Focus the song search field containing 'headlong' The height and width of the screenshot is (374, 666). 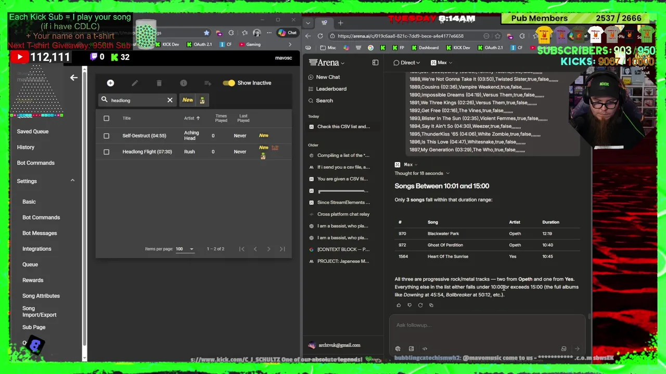pyautogui.click(x=138, y=100)
